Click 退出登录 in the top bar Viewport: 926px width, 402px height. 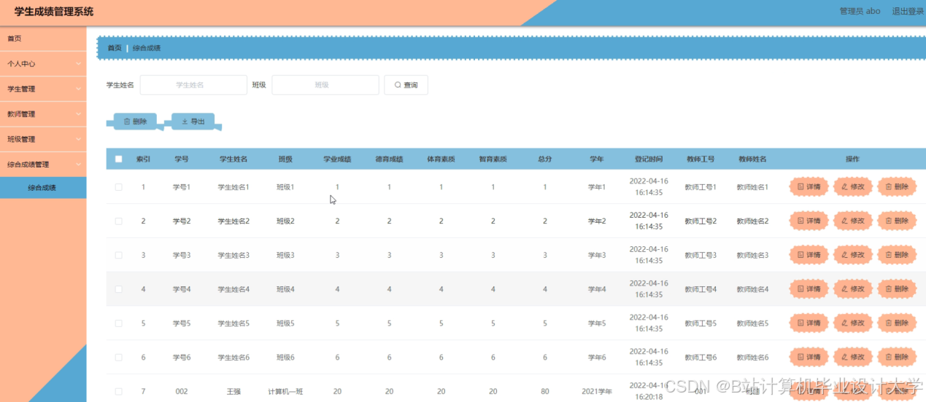(908, 11)
